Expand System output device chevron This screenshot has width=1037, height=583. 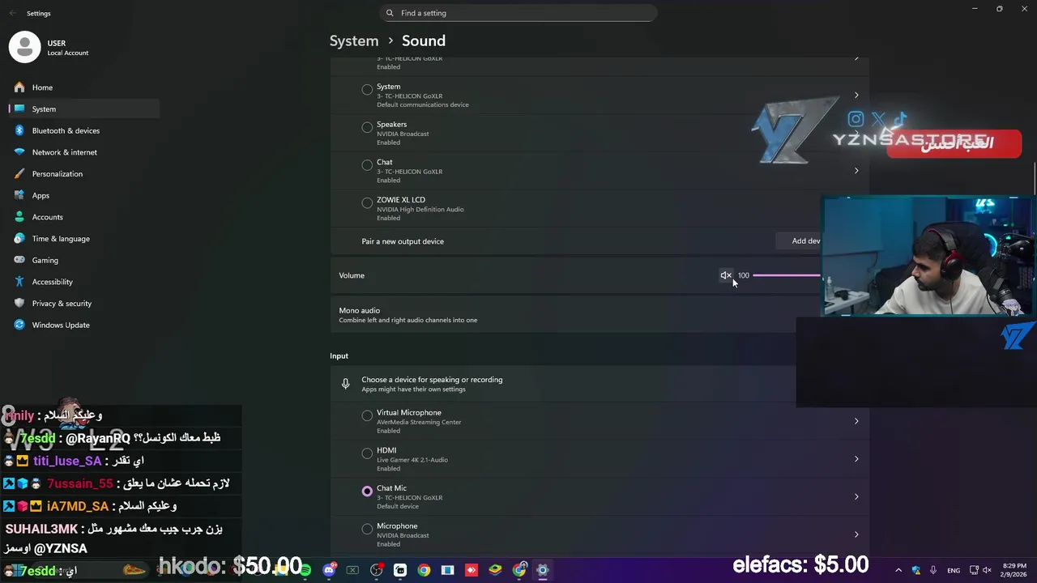856,95
